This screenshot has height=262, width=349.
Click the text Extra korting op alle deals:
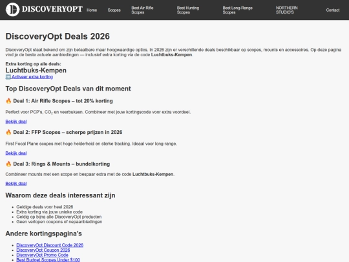(x=33, y=64)
